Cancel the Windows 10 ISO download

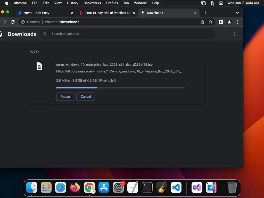click(x=86, y=97)
